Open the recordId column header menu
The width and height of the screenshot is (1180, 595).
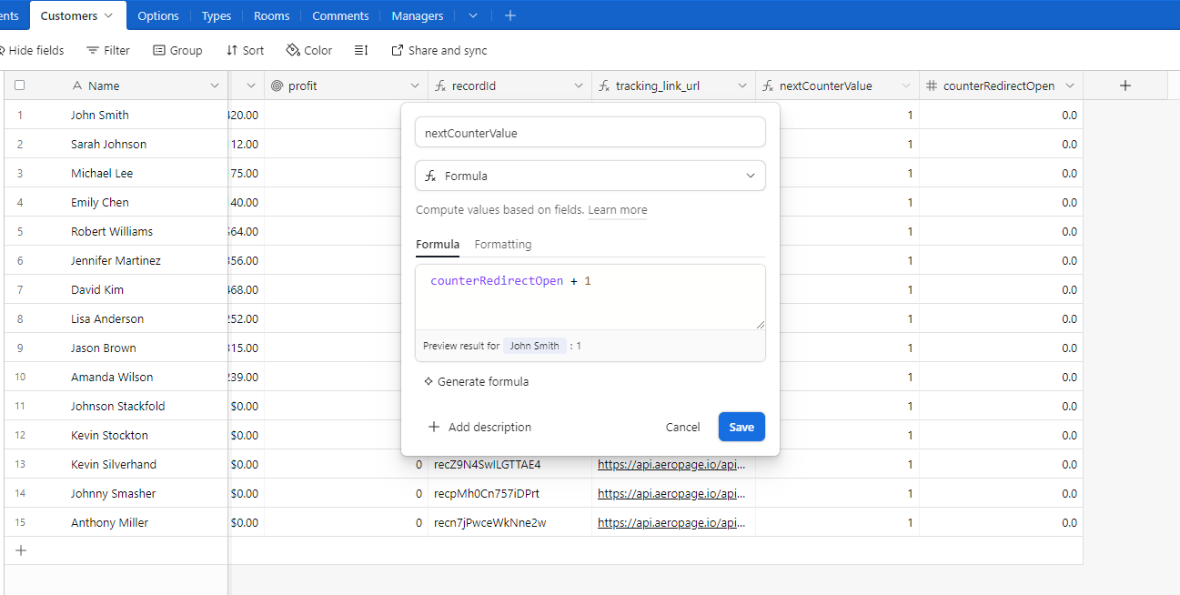coord(579,86)
